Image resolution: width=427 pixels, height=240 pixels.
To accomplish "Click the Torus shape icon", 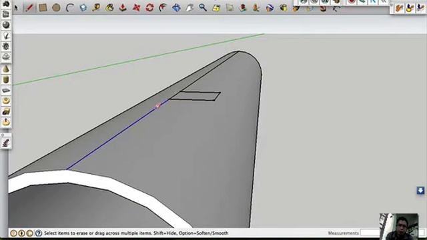I will coord(6,101).
